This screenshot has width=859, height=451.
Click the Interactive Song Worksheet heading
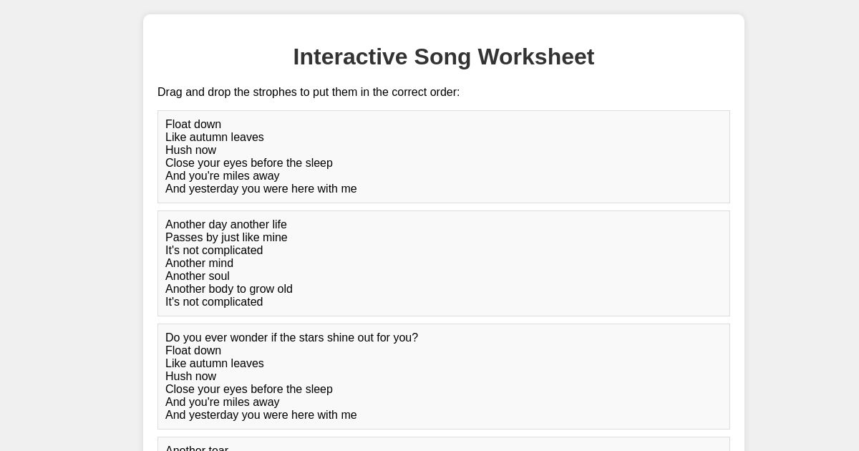pyautogui.click(x=444, y=57)
